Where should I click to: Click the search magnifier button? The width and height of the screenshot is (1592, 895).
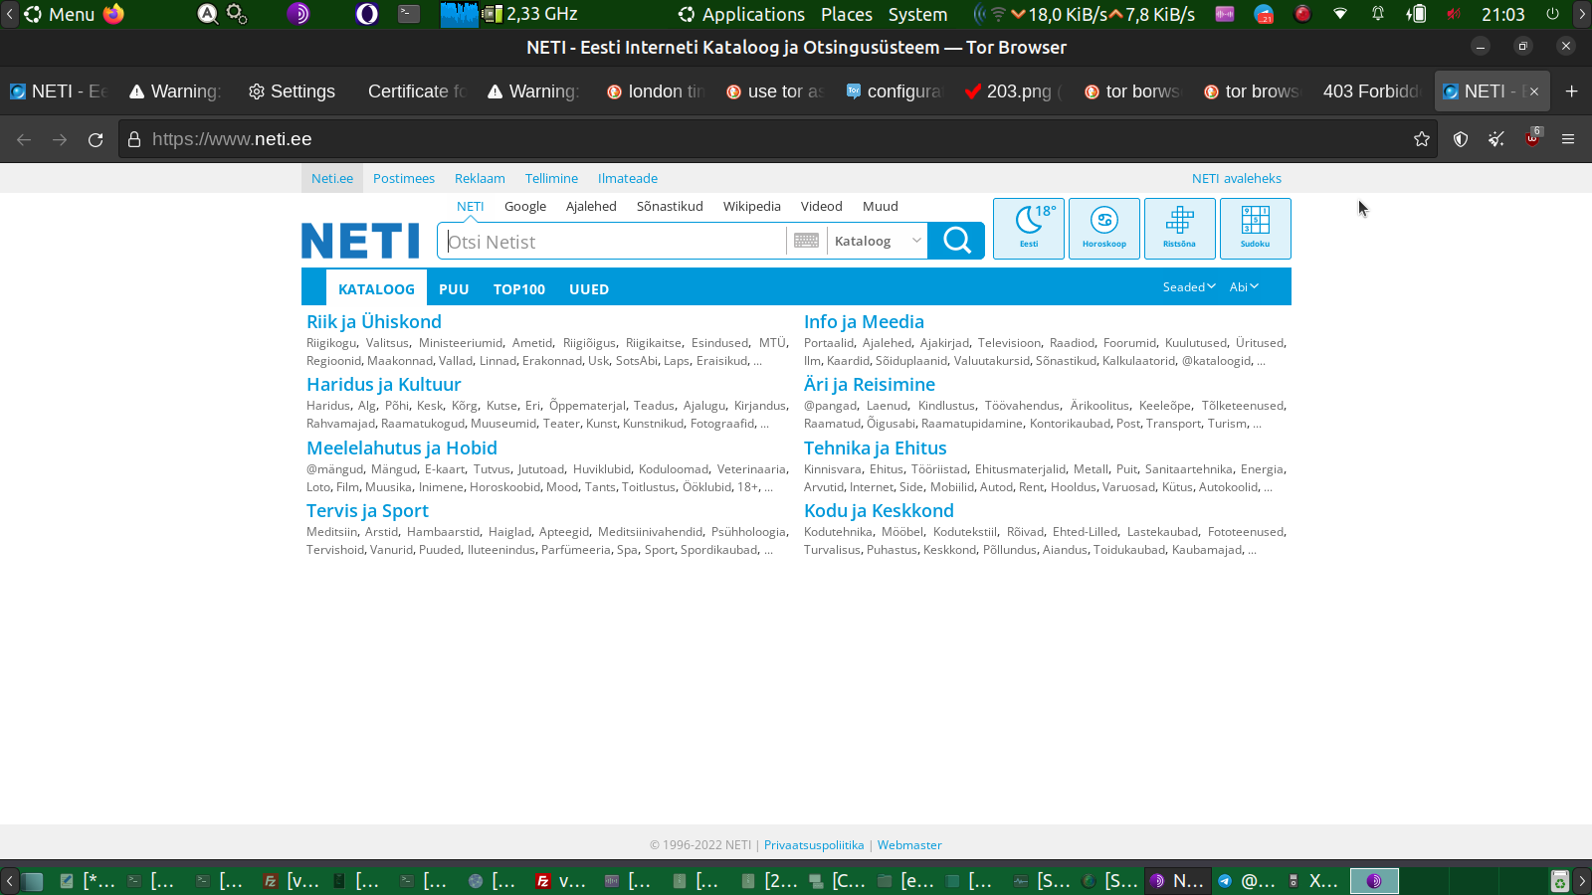coord(956,241)
